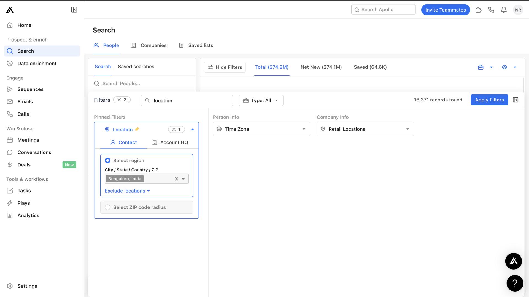
Task: Switch to the People tab
Action: click(106, 45)
